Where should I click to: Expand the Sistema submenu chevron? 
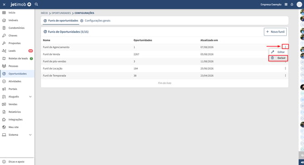30,135
